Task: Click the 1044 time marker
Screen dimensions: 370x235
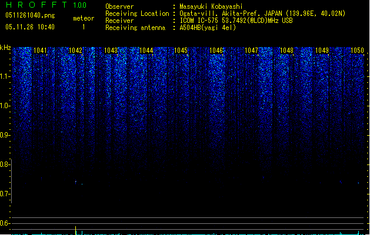Action: tap(146, 51)
